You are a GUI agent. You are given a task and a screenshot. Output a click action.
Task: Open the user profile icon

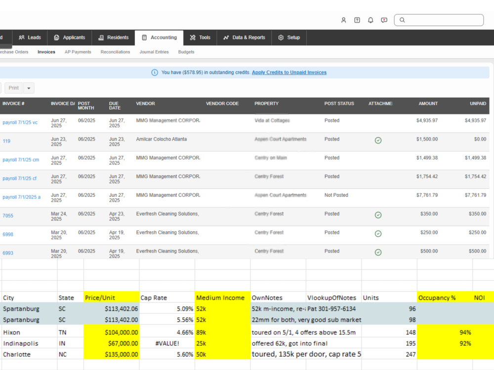[x=343, y=20]
